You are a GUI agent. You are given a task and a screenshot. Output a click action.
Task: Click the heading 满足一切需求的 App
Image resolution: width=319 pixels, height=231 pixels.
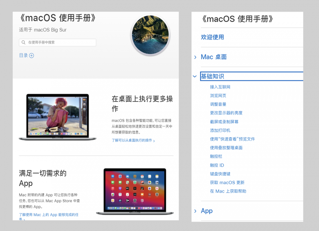pyautogui.click(x=43, y=178)
